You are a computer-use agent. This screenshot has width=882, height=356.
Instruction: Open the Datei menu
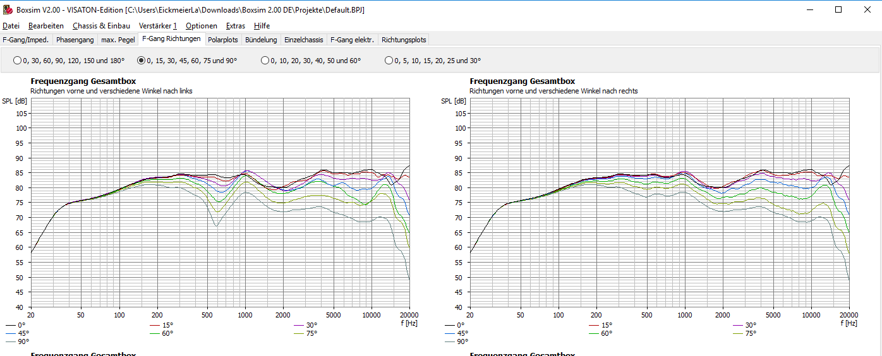click(x=11, y=26)
